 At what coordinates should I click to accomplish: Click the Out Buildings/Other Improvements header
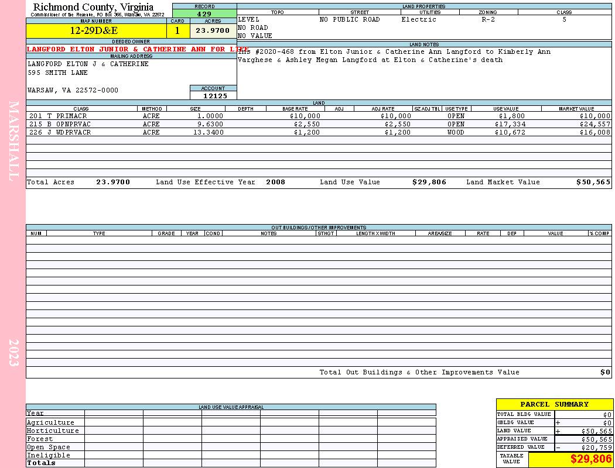click(319, 227)
